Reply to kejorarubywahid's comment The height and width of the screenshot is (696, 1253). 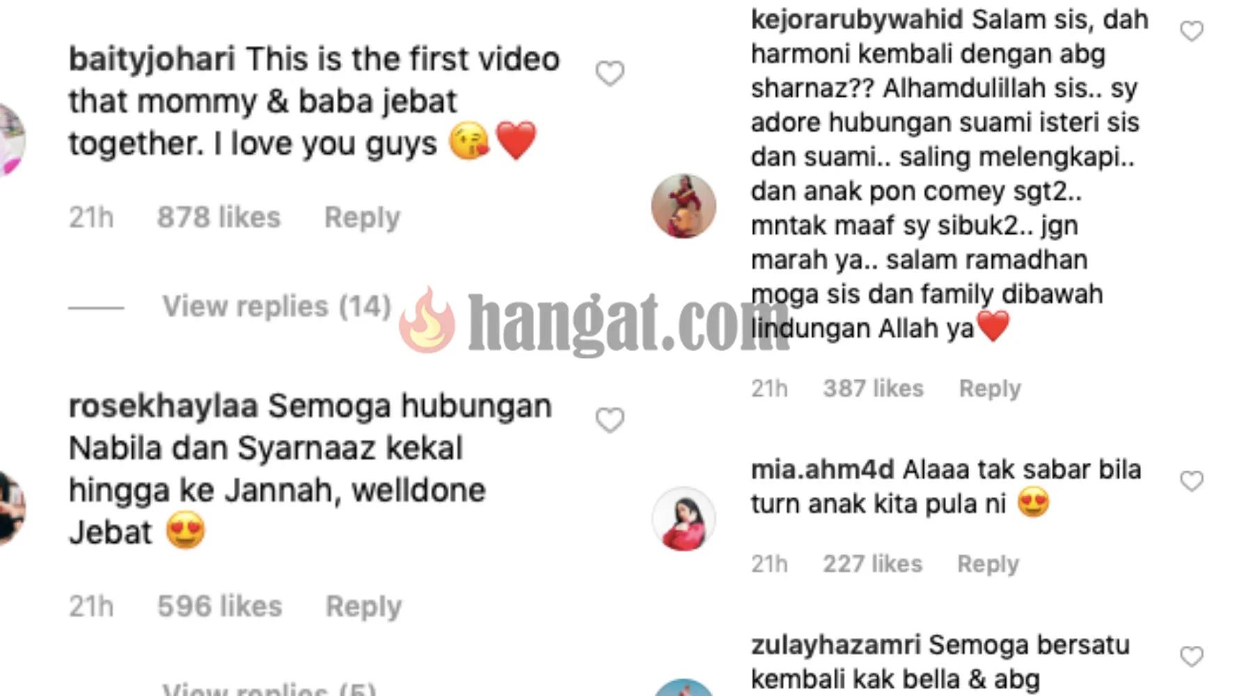pos(990,388)
